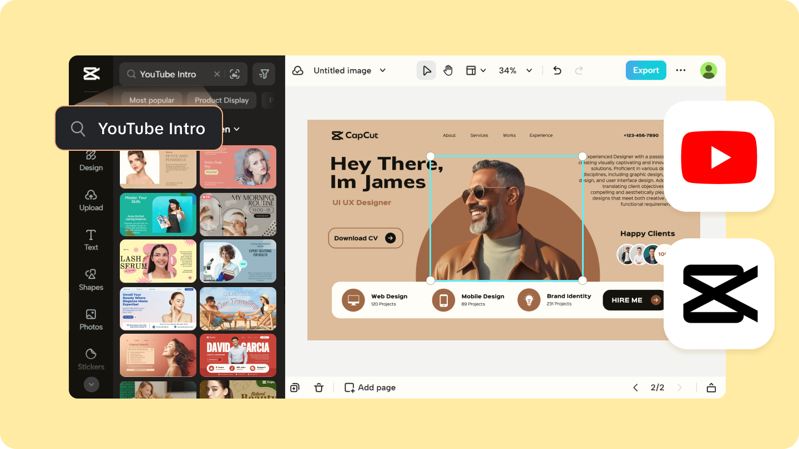Open the Shapes panel
This screenshot has height=449, width=799.
click(91, 280)
